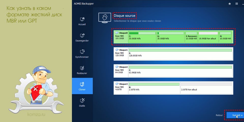Select the 2.00TB Non alloué space
Screen dimensions: 244x122
(x=207, y=88)
